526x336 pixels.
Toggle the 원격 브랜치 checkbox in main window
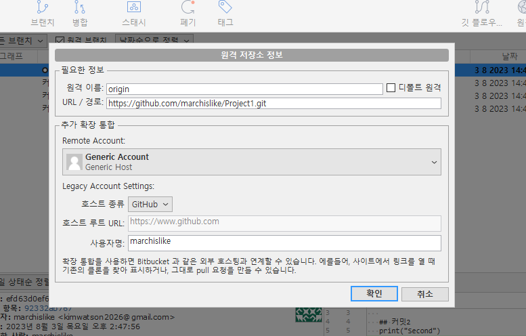[x=60, y=40]
